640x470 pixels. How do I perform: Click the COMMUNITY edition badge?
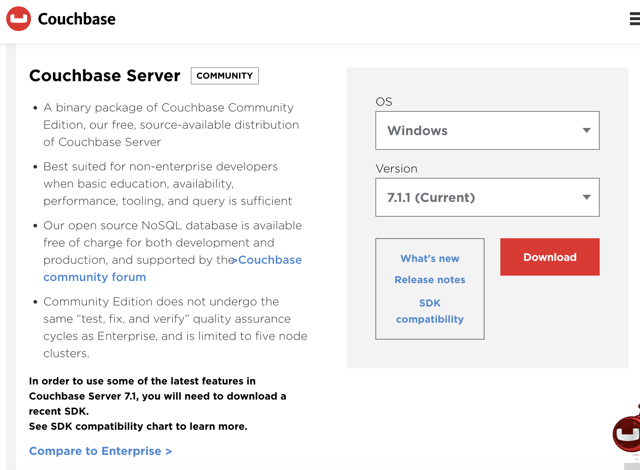point(225,76)
